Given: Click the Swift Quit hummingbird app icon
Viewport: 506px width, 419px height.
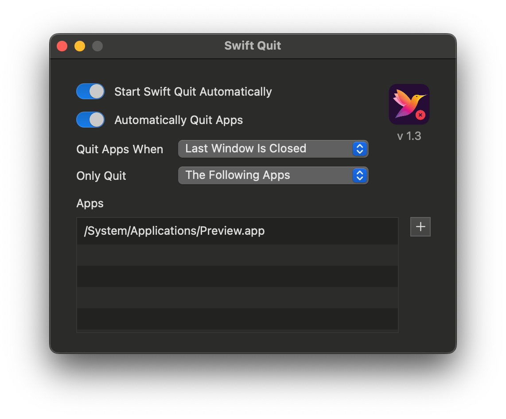Looking at the screenshot, I should pyautogui.click(x=409, y=104).
